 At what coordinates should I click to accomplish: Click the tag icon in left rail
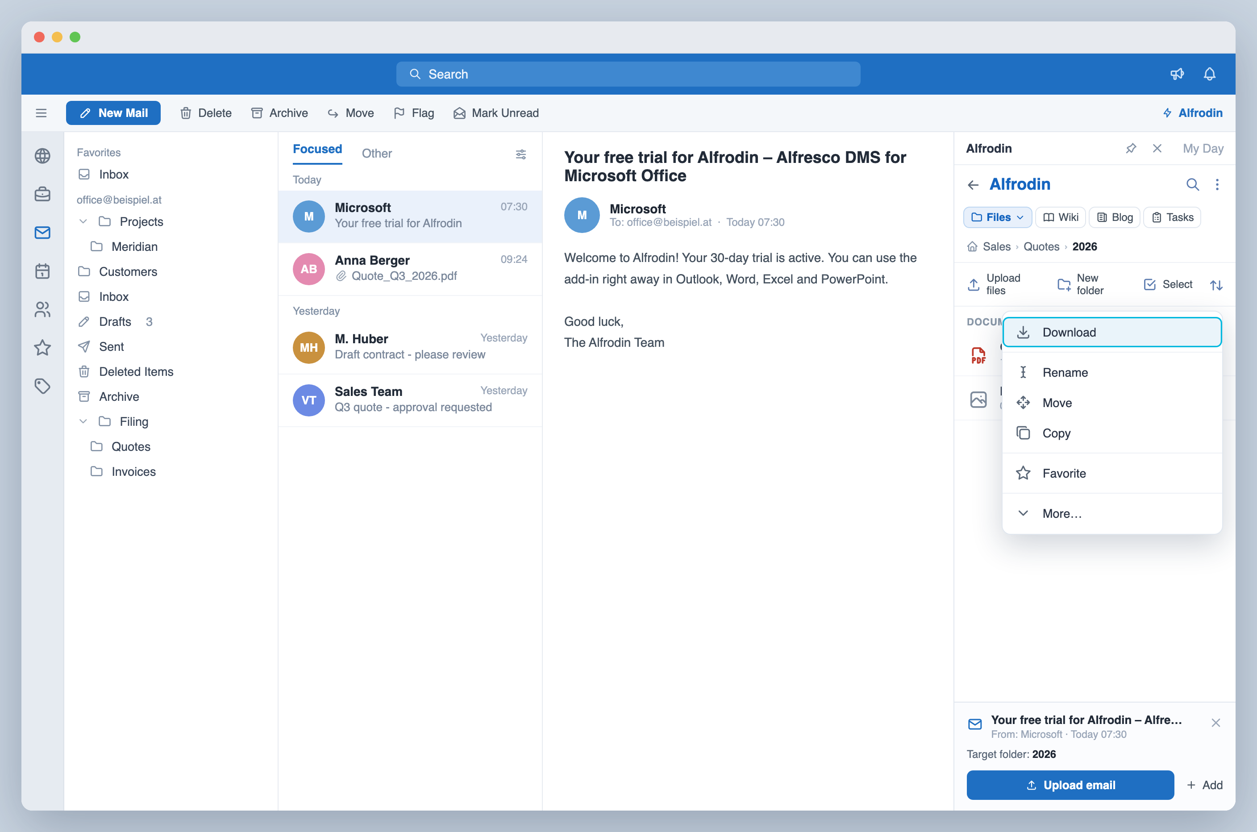pyautogui.click(x=42, y=386)
